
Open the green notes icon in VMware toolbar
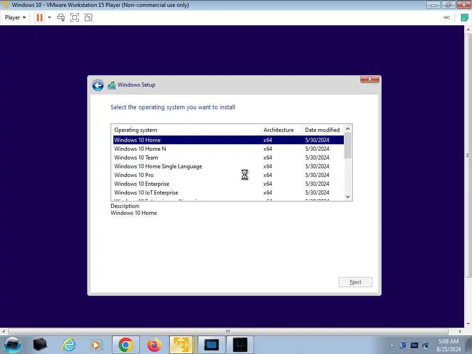coord(465,18)
